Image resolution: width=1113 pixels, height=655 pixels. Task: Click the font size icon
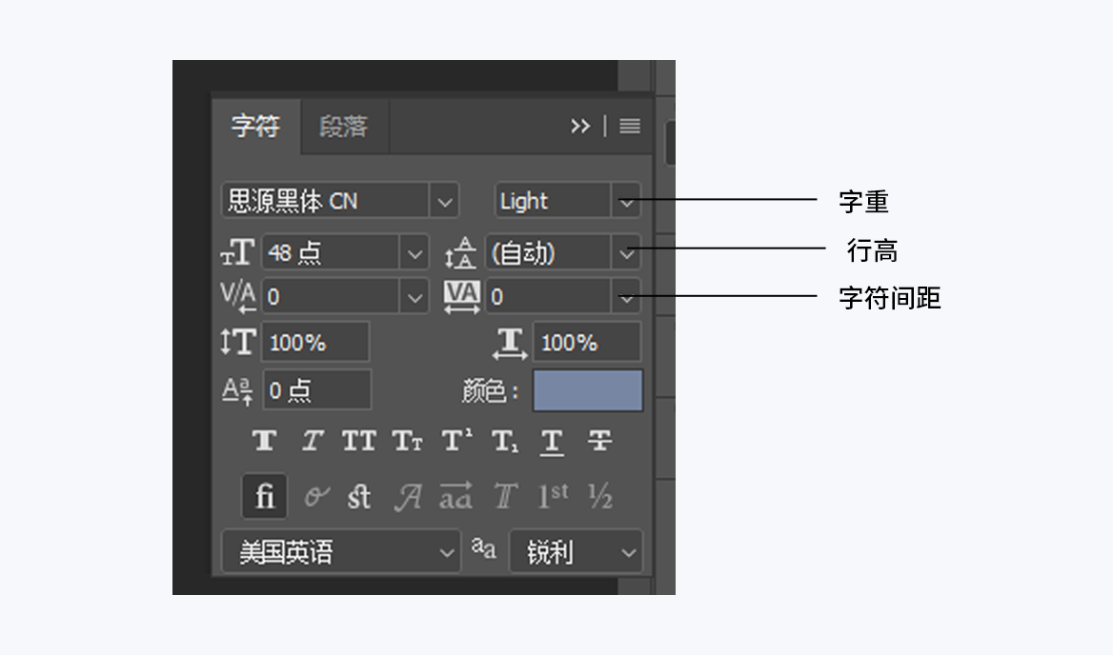coord(238,251)
